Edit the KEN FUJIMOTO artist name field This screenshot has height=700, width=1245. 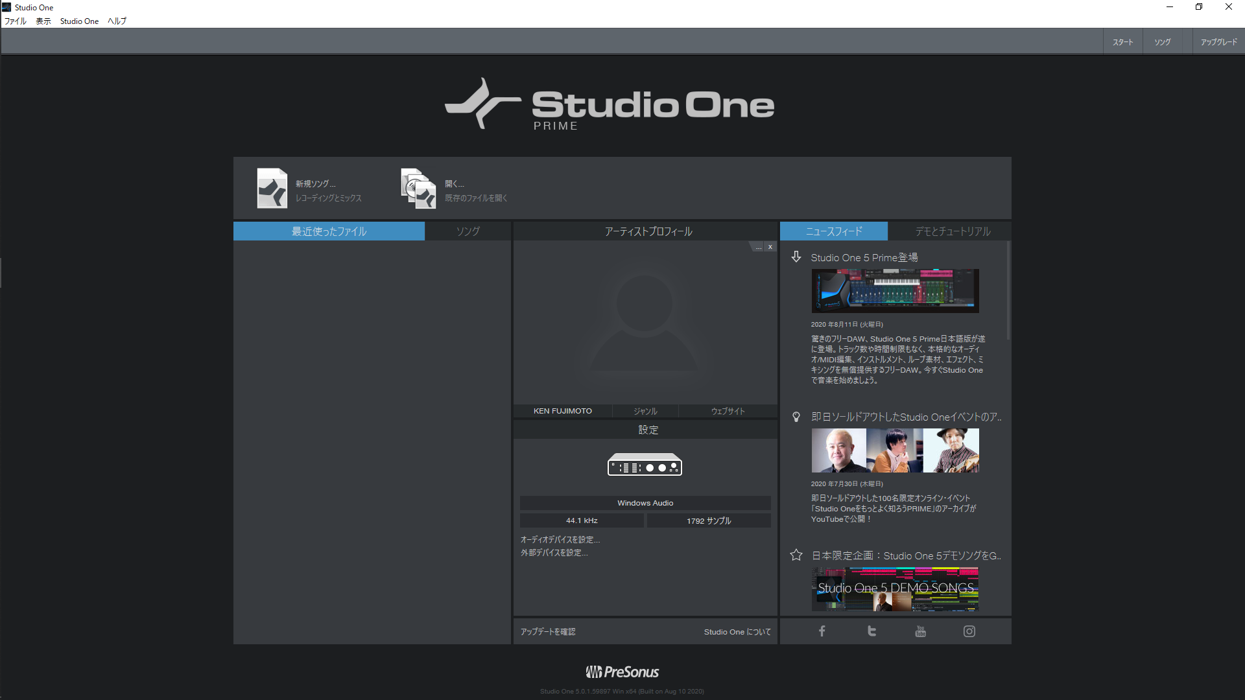coord(563,411)
